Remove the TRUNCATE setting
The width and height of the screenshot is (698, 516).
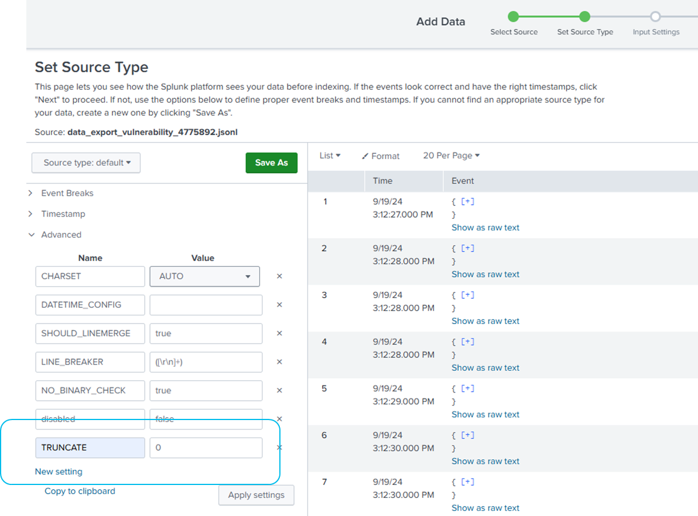[x=279, y=447]
